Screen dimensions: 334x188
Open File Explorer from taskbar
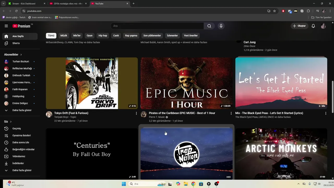point(186,184)
